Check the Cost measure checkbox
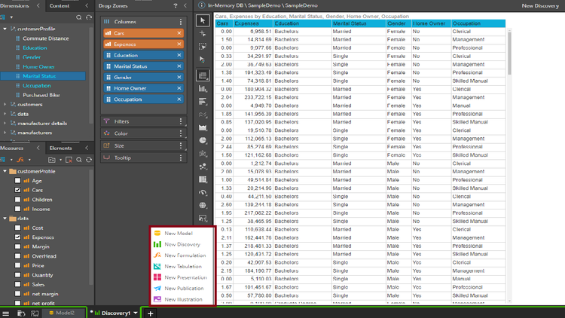 pos(17,228)
